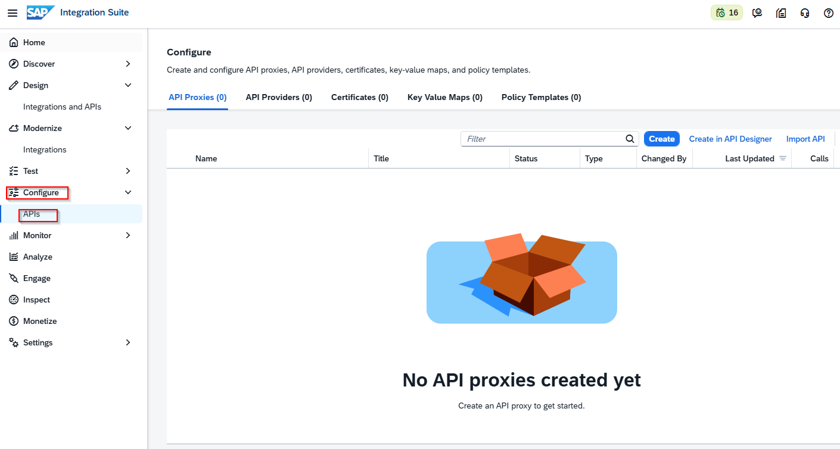840x449 pixels.
Task: Click the Home house icon in sidebar
Action: (x=14, y=42)
